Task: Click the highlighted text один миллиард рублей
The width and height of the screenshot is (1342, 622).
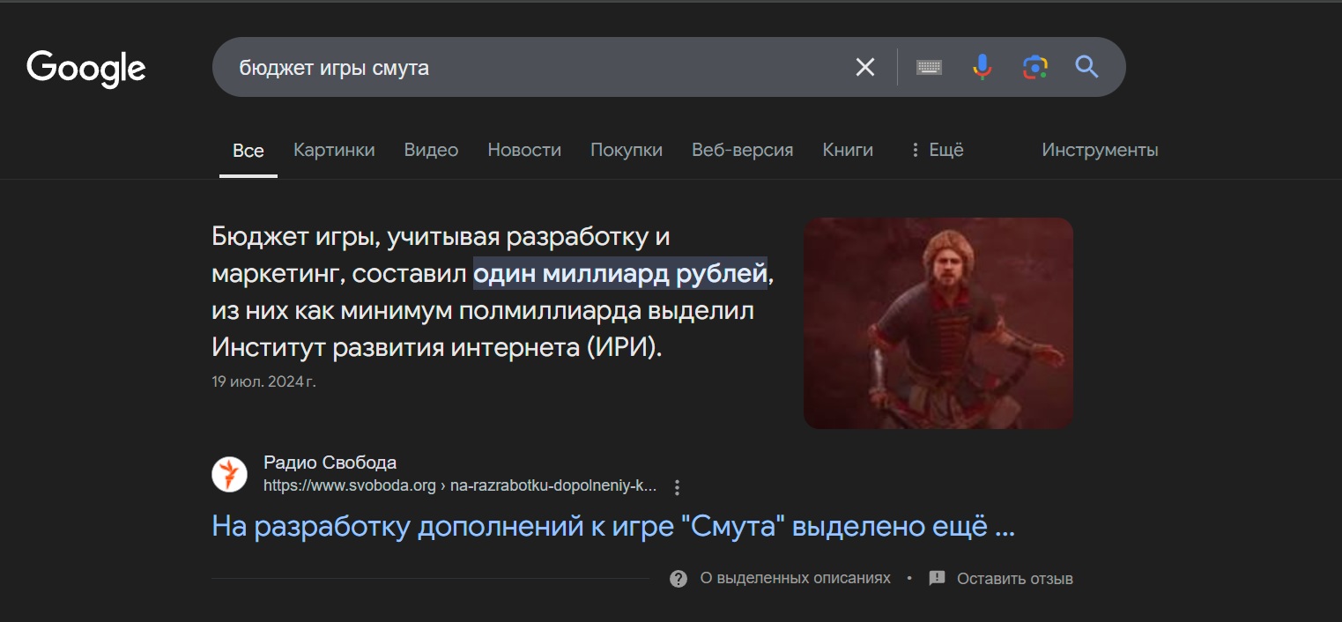Action: click(620, 274)
